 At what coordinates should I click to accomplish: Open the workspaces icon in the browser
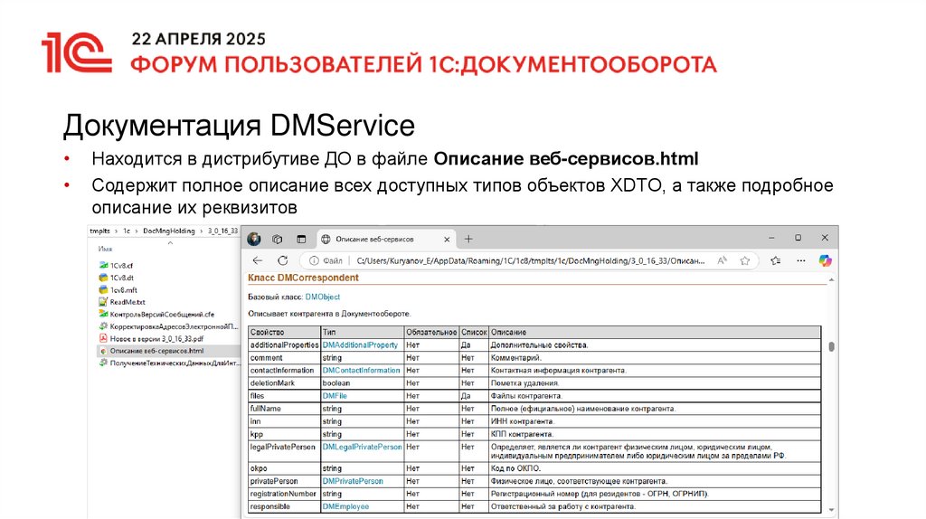[x=277, y=239]
